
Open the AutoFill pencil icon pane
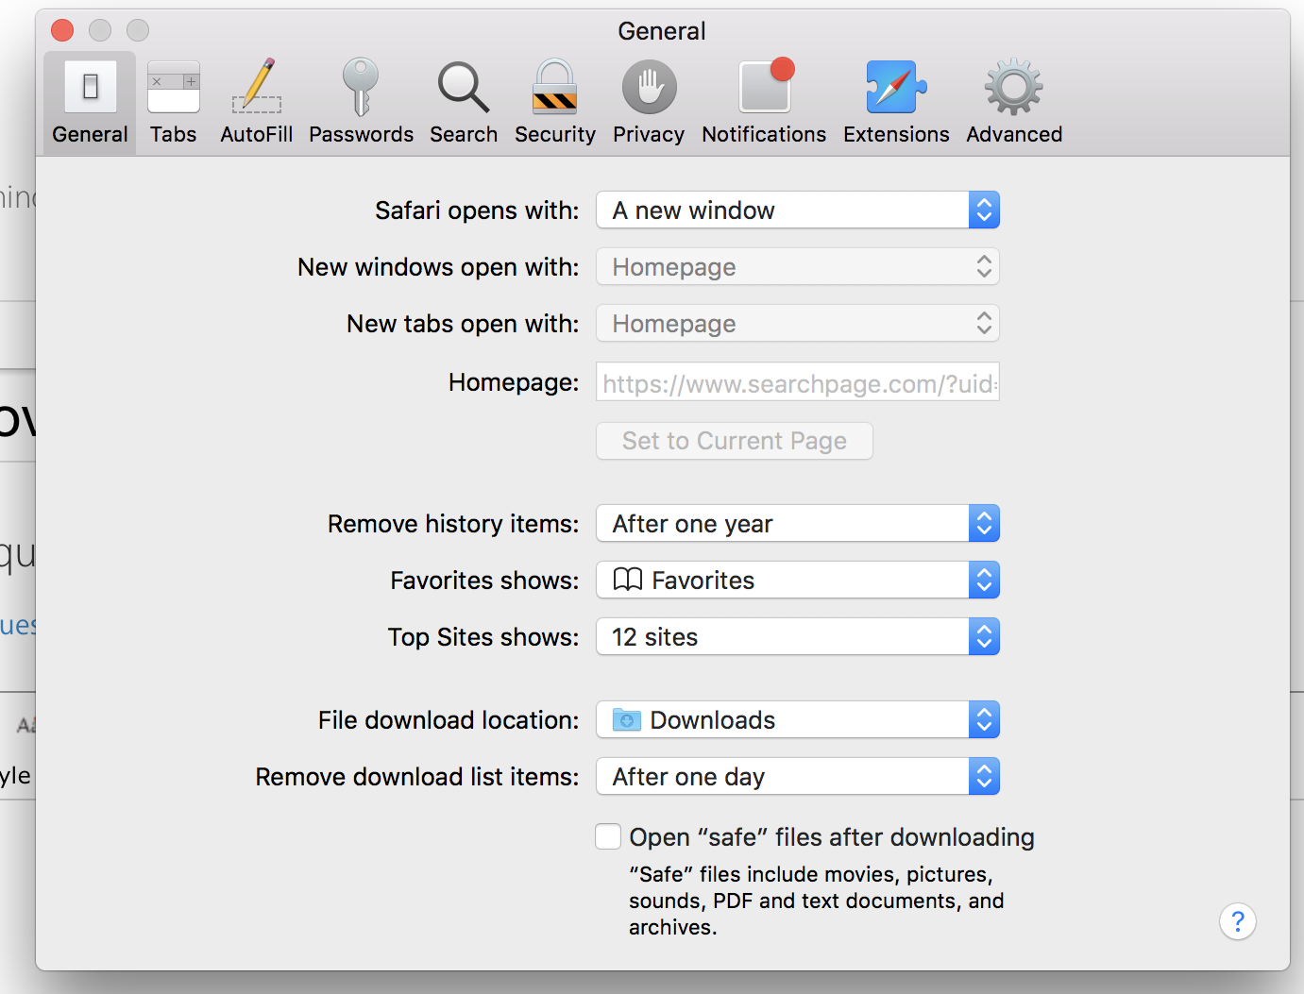coord(257,102)
